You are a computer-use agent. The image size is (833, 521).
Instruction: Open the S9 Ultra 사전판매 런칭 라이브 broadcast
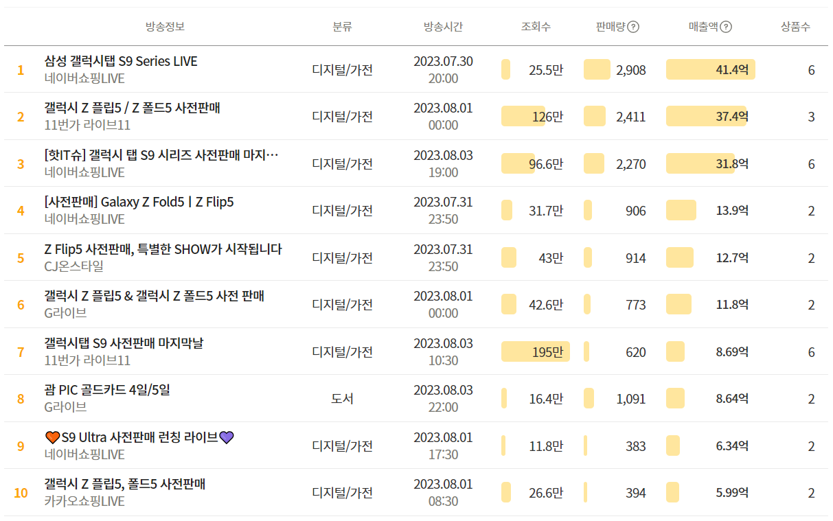(x=139, y=437)
